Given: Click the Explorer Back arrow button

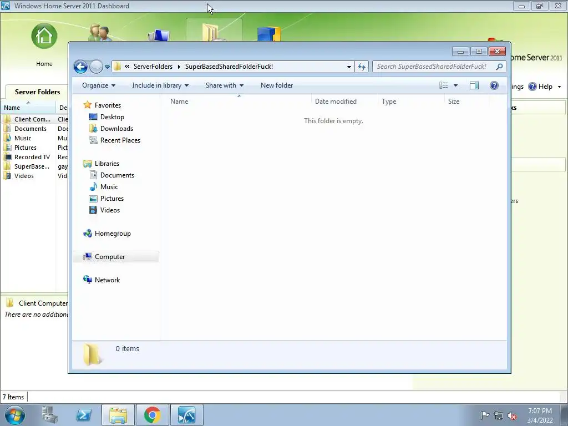Looking at the screenshot, I should point(80,67).
